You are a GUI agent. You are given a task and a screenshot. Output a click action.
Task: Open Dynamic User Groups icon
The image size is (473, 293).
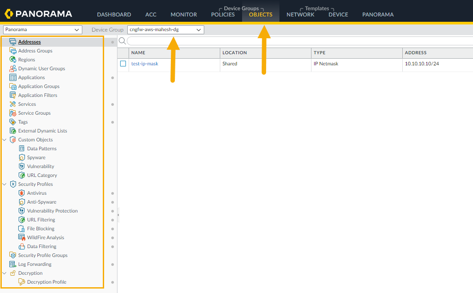(13, 68)
